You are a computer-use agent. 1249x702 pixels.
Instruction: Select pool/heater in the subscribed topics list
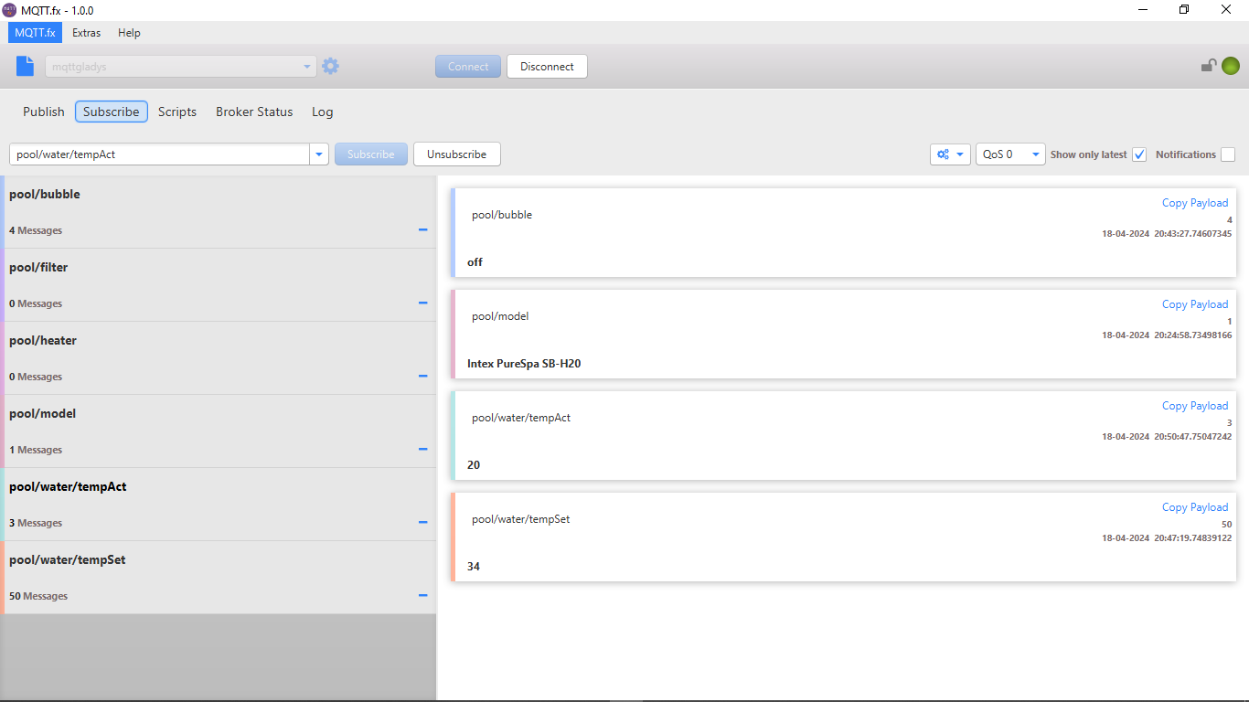[x=218, y=358]
